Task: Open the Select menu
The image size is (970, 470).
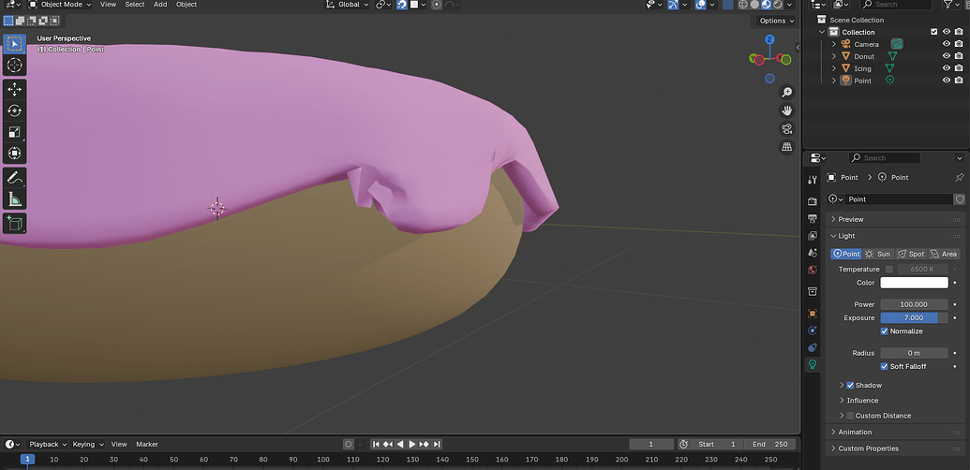Action: [135, 5]
